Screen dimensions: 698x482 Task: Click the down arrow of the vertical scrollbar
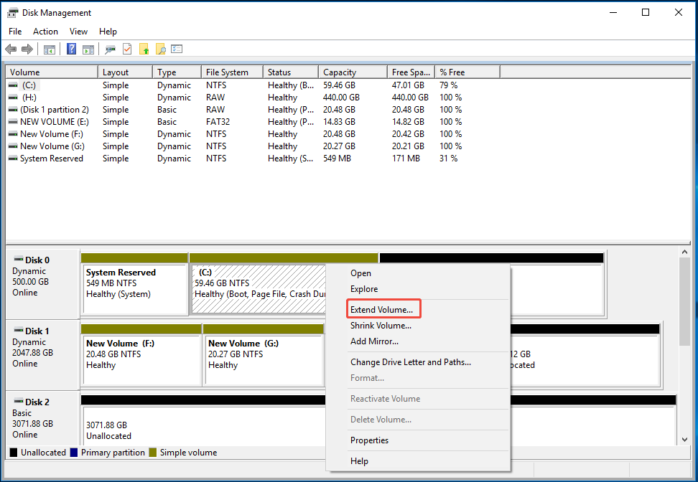click(684, 439)
